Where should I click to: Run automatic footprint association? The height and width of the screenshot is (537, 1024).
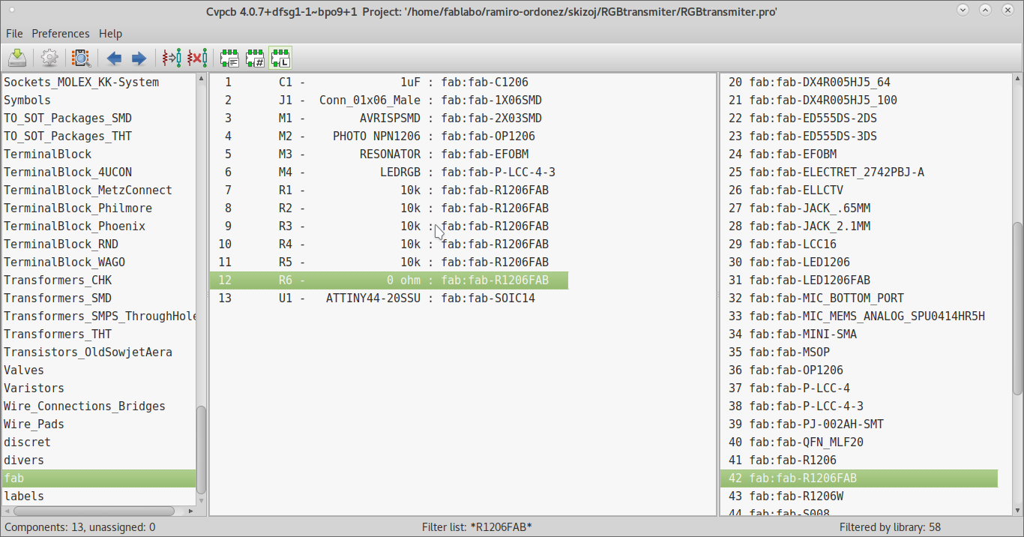[172, 58]
